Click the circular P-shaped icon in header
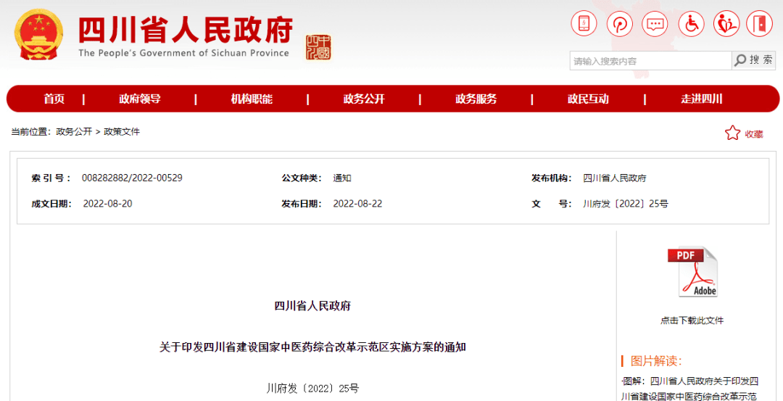 620,24
